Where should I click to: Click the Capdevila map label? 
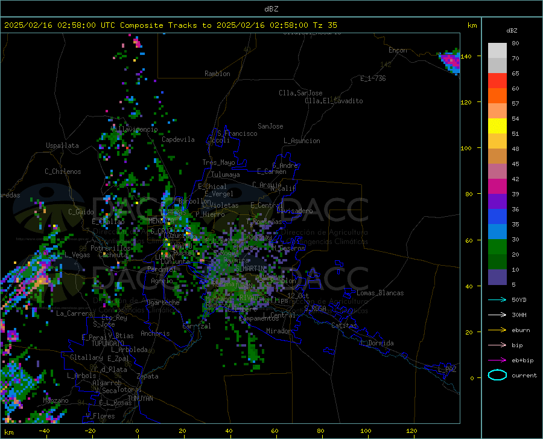click(x=178, y=139)
